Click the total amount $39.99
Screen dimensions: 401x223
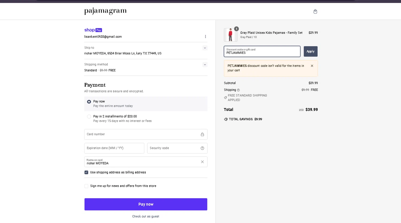(312, 109)
